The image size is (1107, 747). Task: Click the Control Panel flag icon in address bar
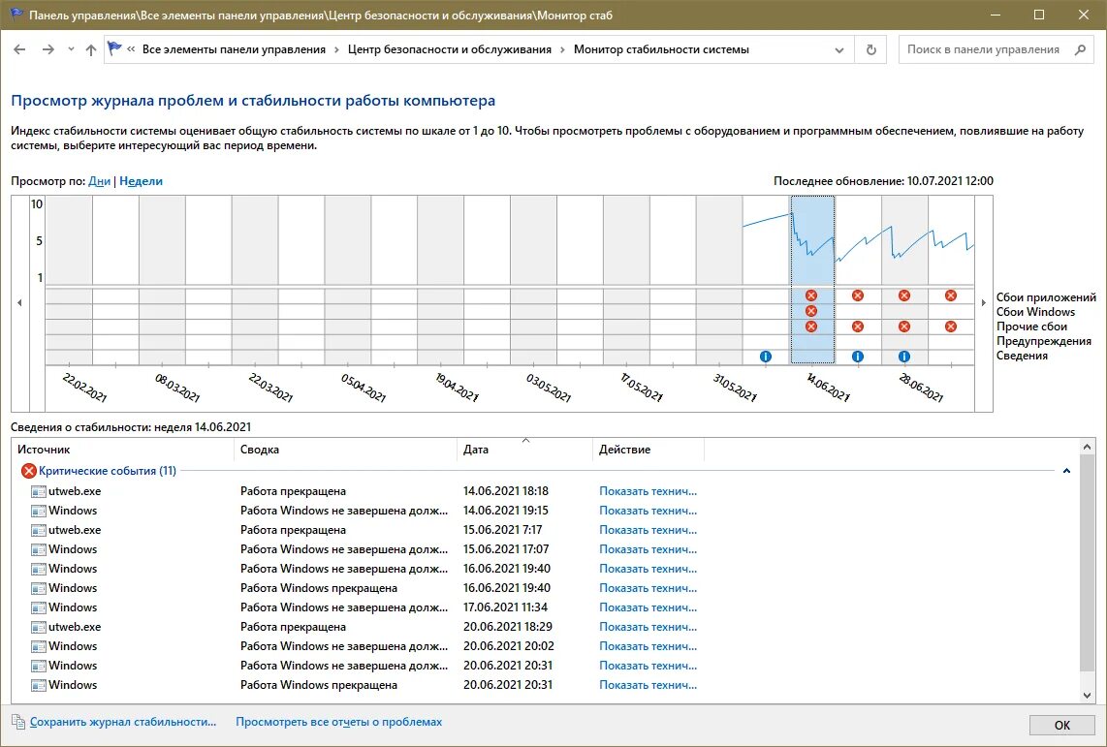(x=115, y=48)
